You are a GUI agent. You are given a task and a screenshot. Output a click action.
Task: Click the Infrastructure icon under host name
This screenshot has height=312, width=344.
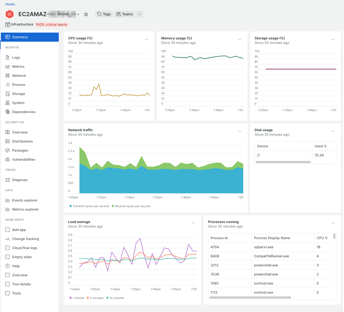[8, 25]
